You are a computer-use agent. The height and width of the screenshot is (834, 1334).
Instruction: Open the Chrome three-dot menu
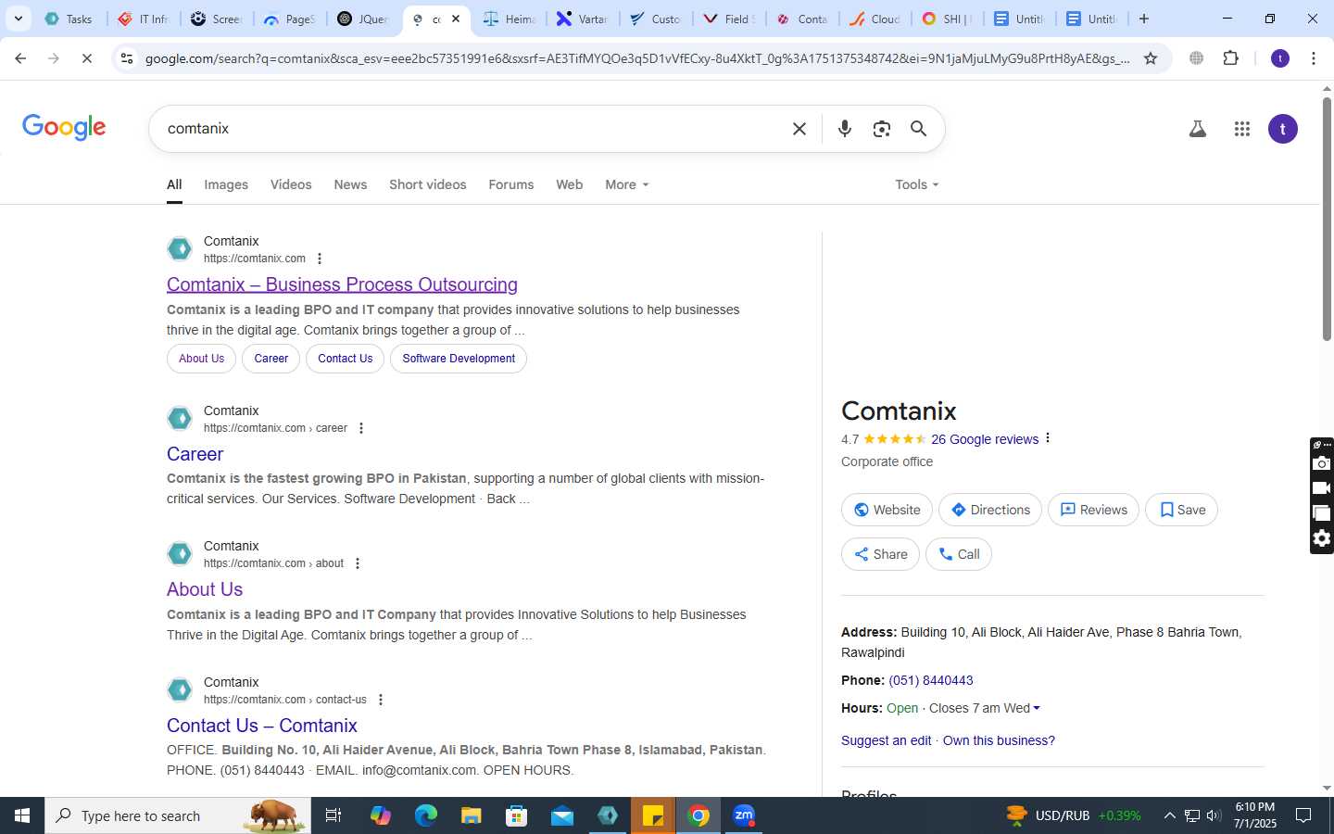point(1313,58)
